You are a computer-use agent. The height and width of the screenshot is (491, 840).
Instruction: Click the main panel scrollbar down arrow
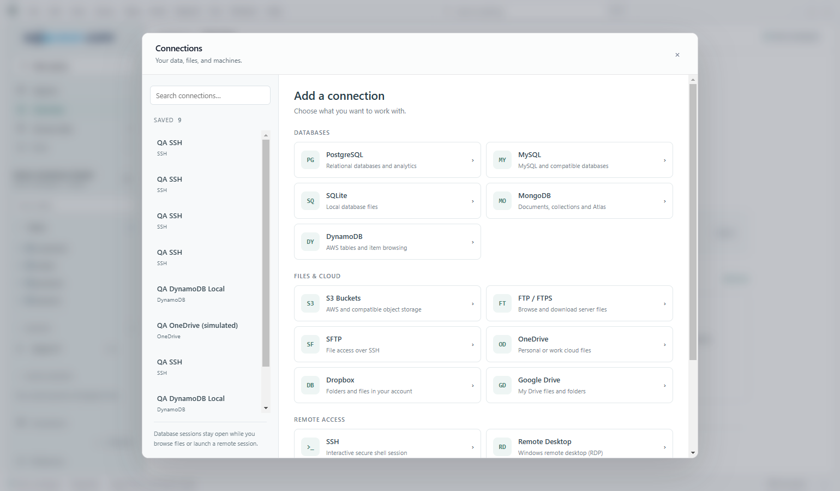(x=693, y=453)
